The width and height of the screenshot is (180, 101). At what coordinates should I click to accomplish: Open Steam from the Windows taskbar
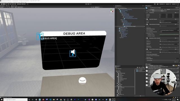[x=85, y=100]
